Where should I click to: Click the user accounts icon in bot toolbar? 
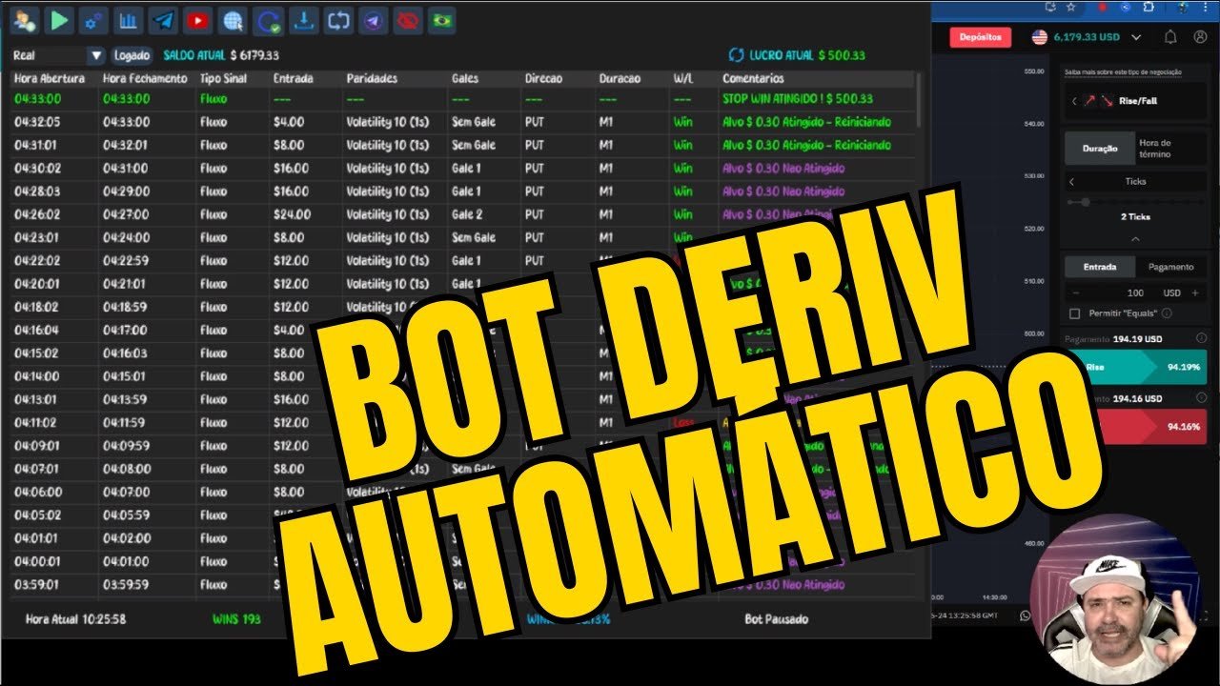tap(25, 20)
